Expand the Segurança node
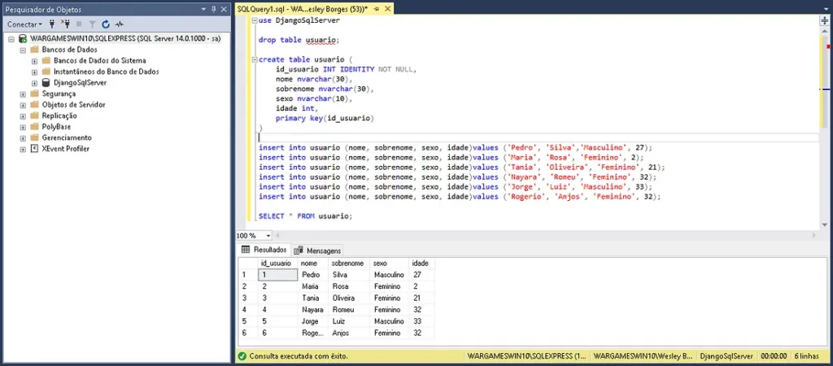The height and width of the screenshot is (366, 833). 23,94
